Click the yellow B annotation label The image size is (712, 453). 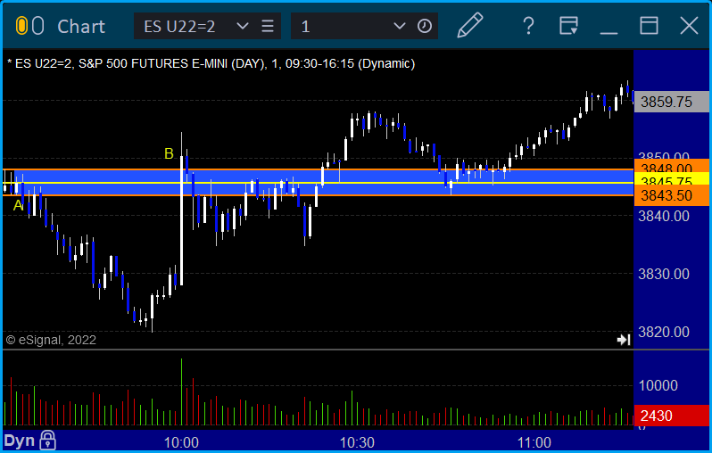(x=169, y=154)
